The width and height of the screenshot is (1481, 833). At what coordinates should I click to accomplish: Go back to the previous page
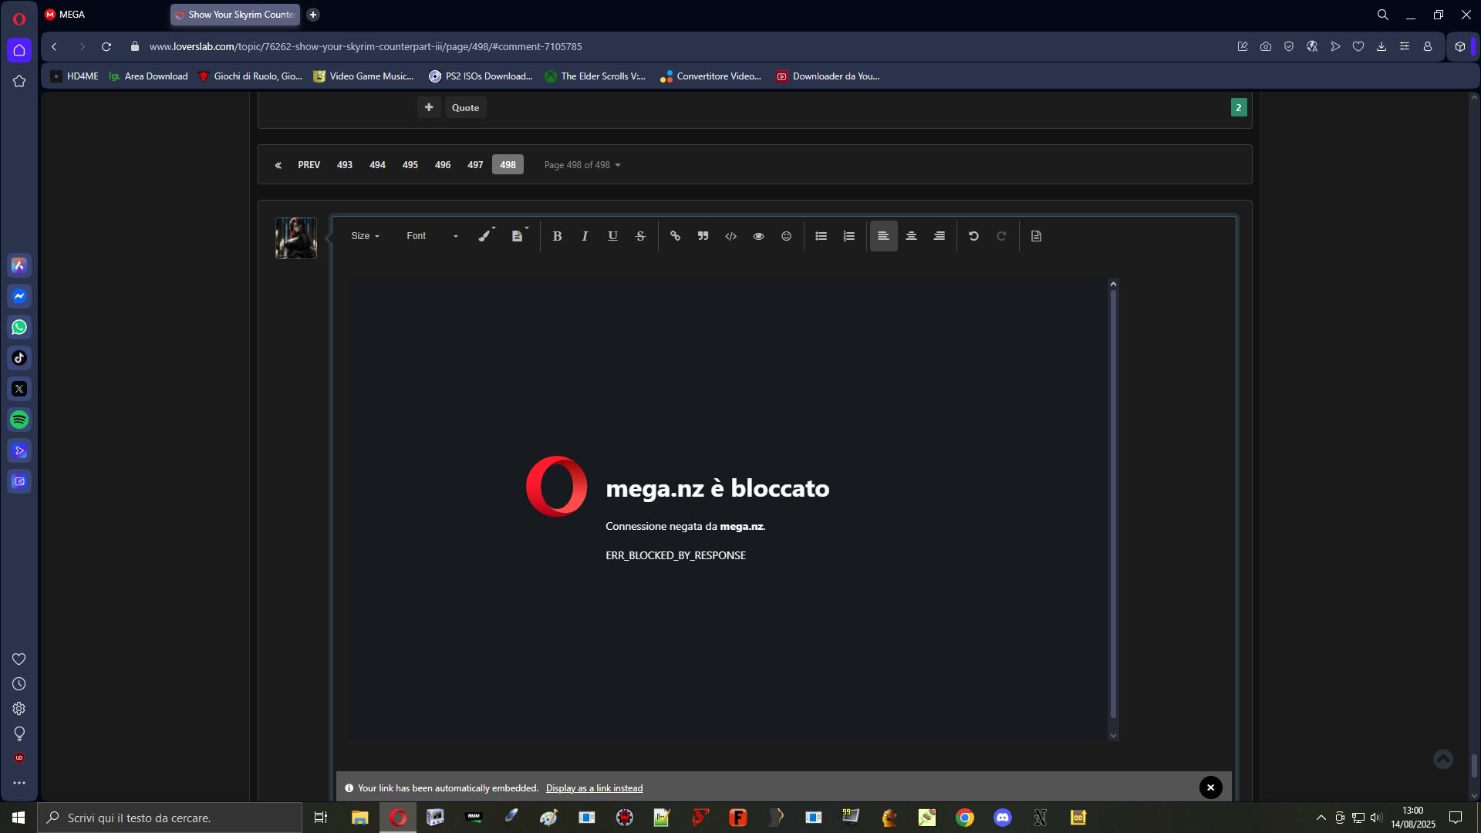click(54, 47)
